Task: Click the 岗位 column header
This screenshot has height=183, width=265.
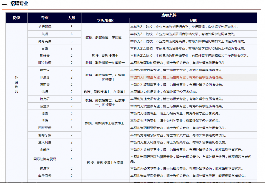Action: coord(16,18)
